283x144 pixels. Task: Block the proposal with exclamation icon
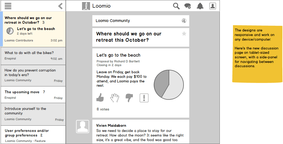144,98
